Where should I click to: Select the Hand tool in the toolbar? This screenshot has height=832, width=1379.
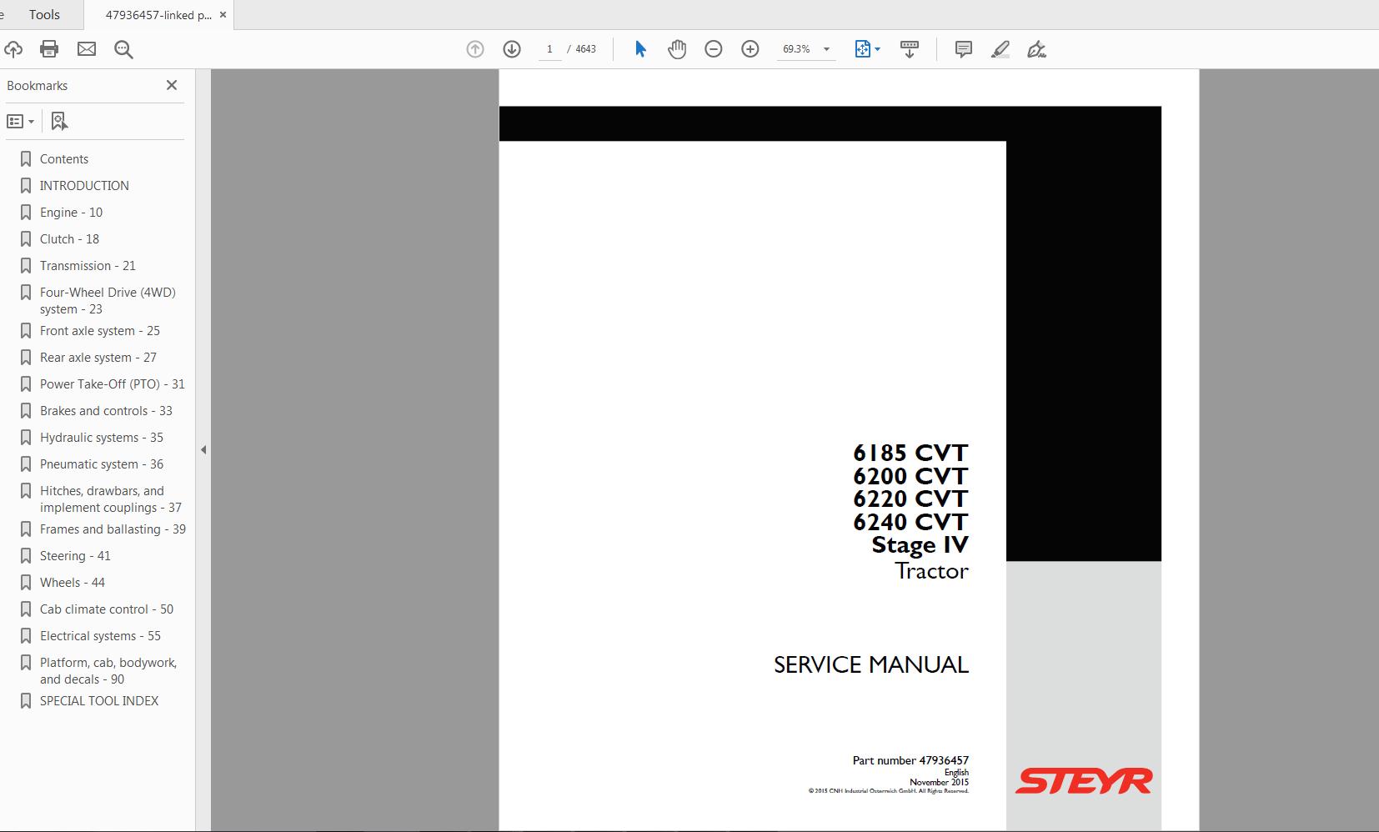click(x=677, y=49)
